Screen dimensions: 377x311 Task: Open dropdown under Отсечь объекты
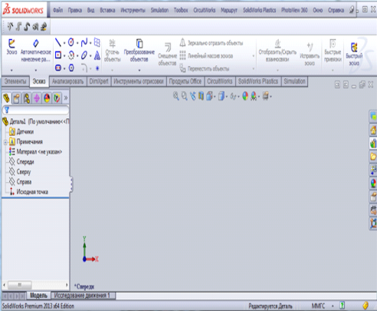[x=112, y=70]
